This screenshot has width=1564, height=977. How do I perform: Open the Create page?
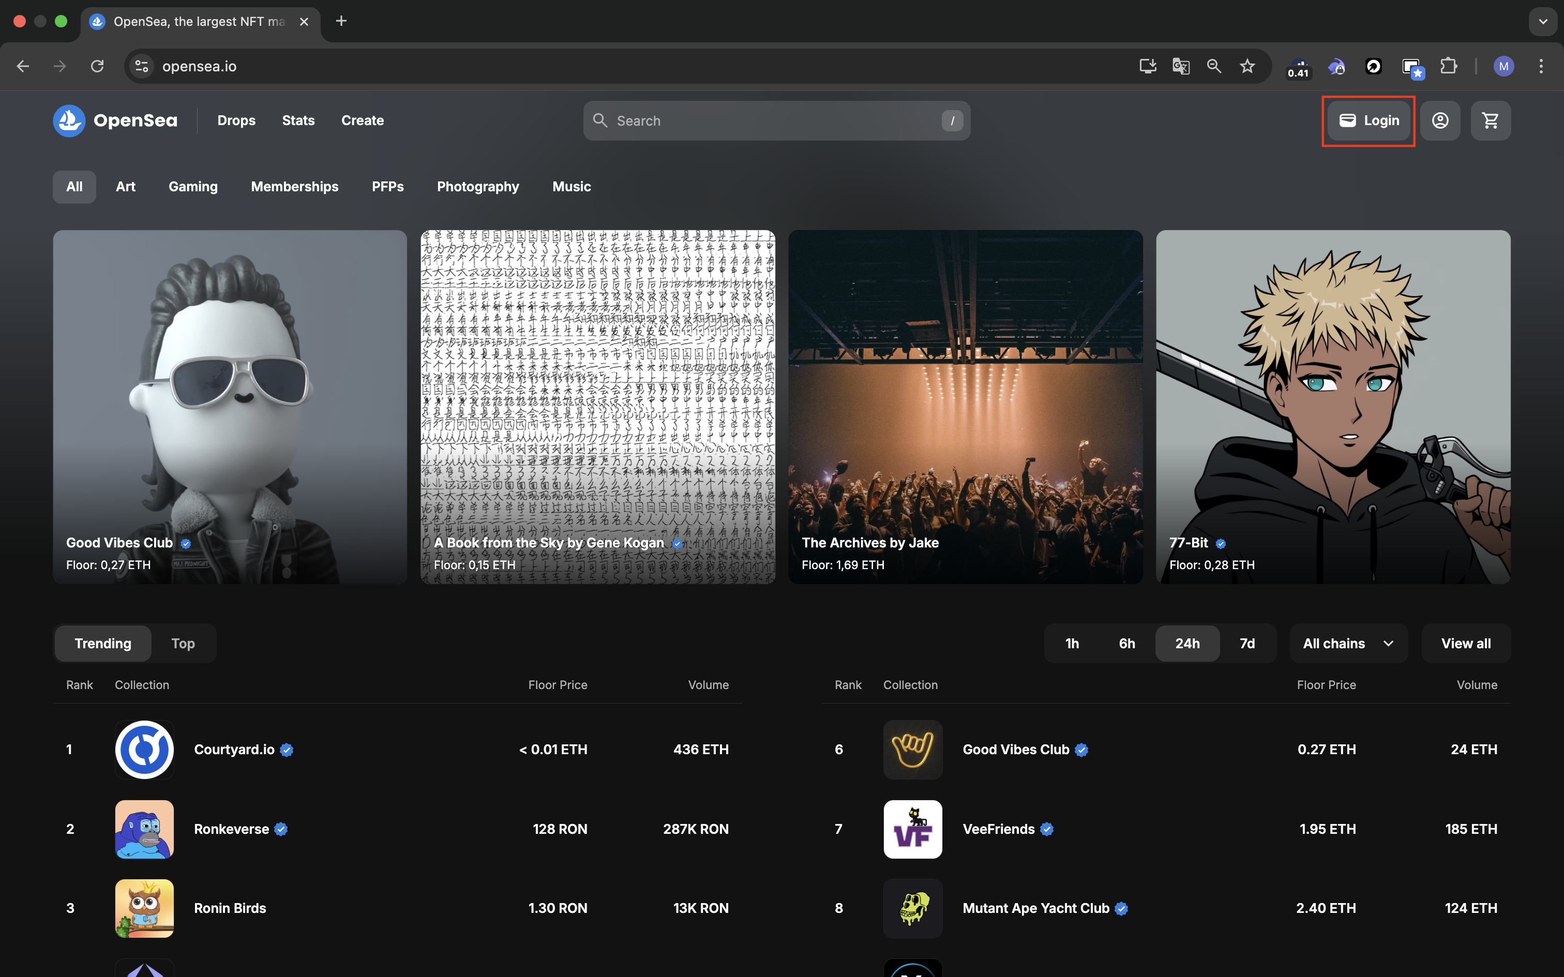(x=363, y=121)
